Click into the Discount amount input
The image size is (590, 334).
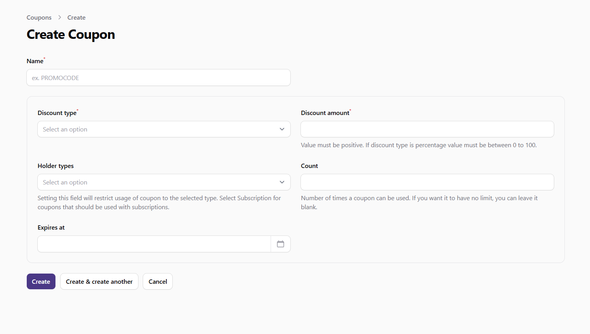[427, 129]
